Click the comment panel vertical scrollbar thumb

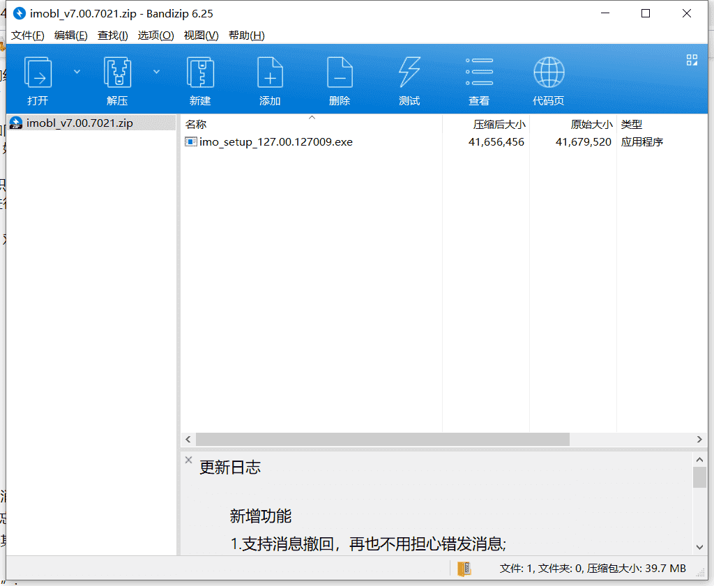pyautogui.click(x=699, y=478)
